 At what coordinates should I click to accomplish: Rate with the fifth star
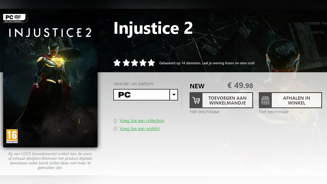click(x=151, y=63)
